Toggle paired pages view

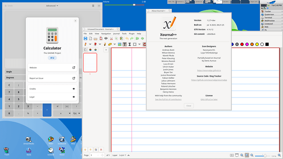(x=232, y=155)
